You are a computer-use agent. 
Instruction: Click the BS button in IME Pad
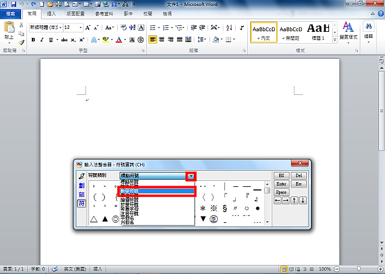pos(282,175)
